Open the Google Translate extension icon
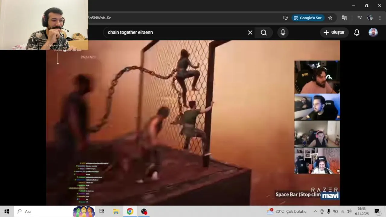Image resolution: width=386 pixels, height=217 pixels. click(x=344, y=18)
